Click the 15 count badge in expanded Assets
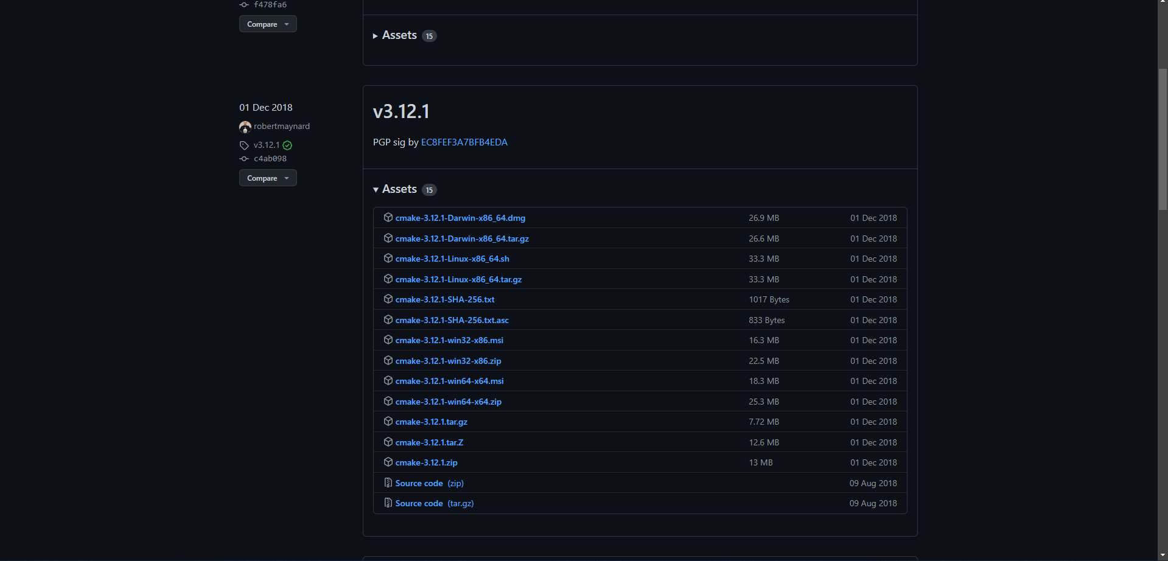 pyautogui.click(x=429, y=190)
